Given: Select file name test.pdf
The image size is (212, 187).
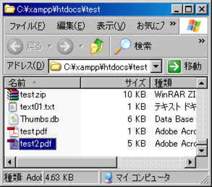Looking at the screenshot, I should [x=34, y=131].
